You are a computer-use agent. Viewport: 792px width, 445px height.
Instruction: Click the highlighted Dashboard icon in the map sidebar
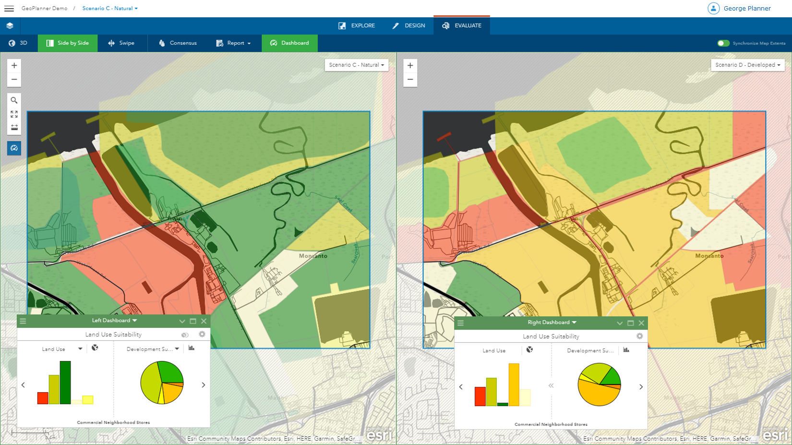[x=14, y=148]
